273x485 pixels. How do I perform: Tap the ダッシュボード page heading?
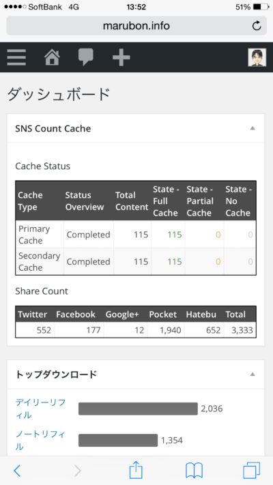click(59, 94)
